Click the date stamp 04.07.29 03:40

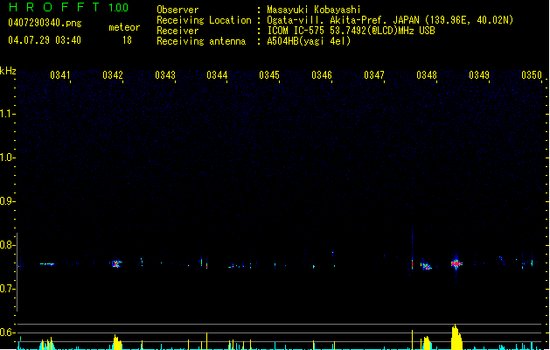click(45, 40)
